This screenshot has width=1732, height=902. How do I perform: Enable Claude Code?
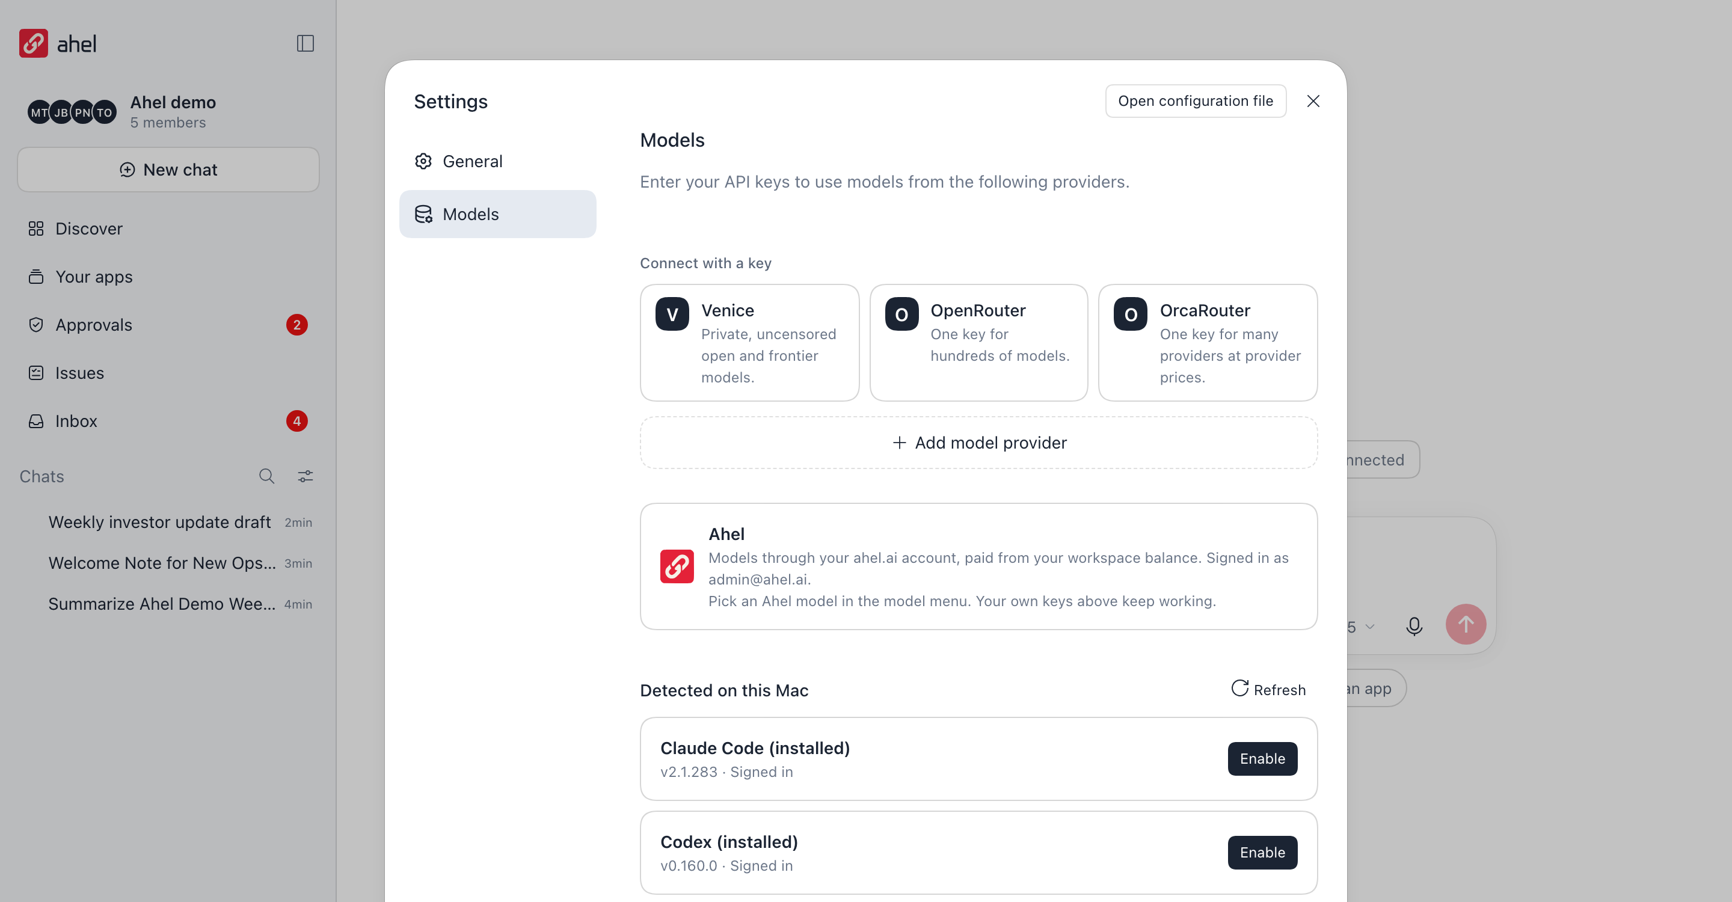coord(1262,759)
